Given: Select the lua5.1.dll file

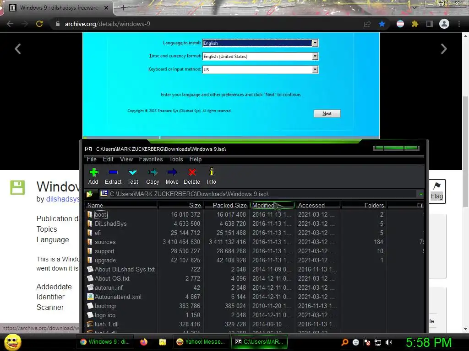Looking at the screenshot, I should pos(255,324).
